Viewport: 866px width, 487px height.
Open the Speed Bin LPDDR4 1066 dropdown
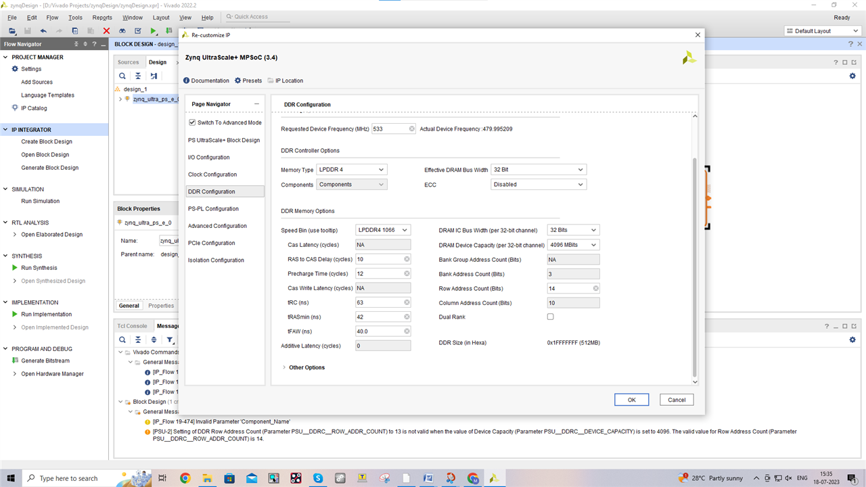pyautogui.click(x=383, y=230)
